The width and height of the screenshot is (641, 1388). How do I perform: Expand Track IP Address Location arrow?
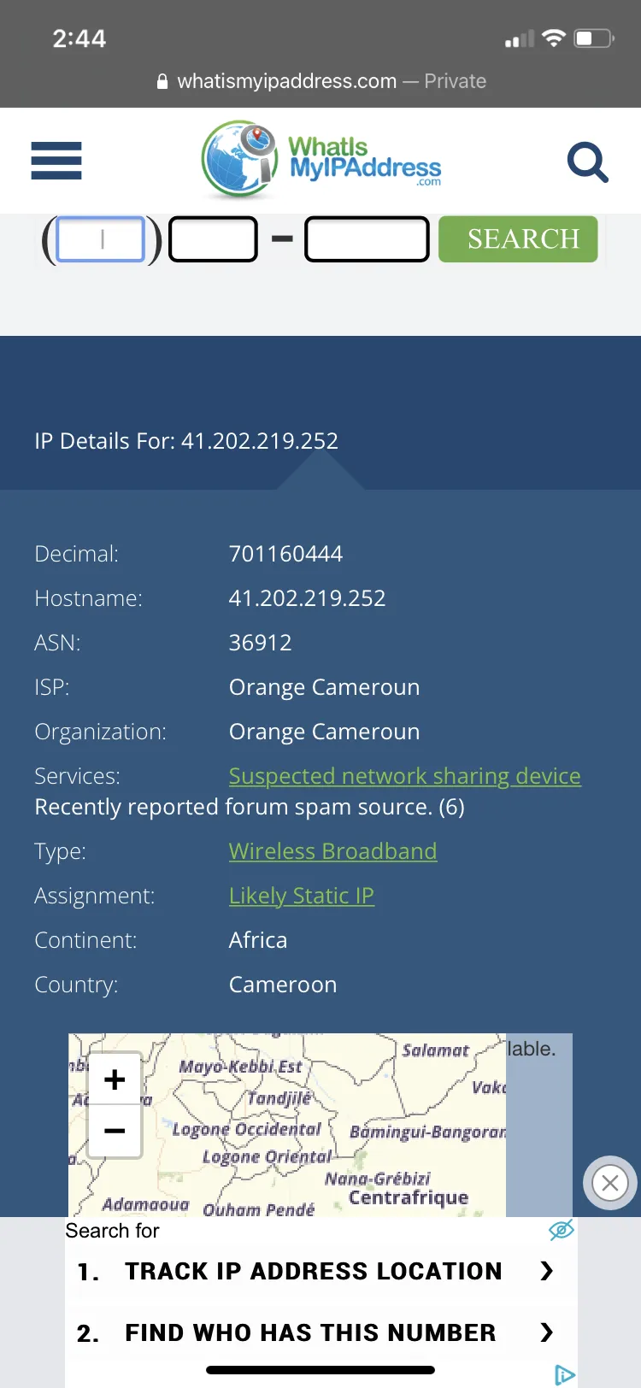click(547, 1271)
